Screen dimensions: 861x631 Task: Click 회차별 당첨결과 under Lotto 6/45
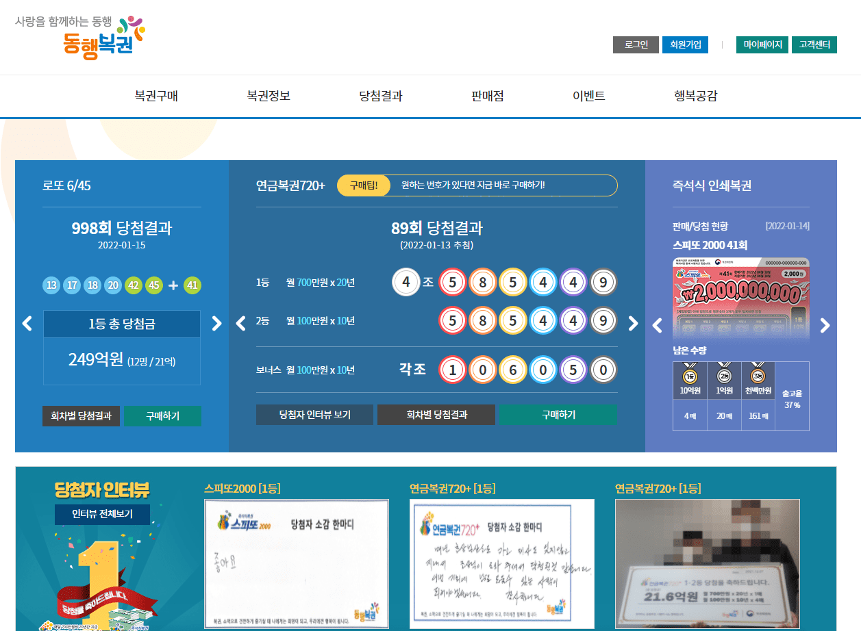coord(81,416)
